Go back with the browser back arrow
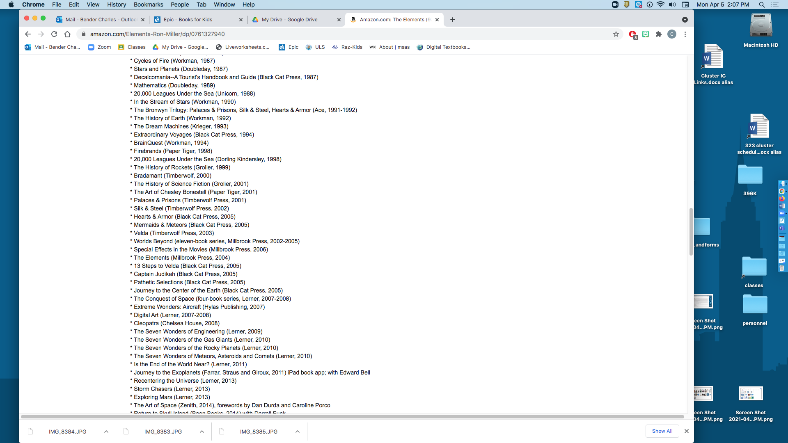 28,34
